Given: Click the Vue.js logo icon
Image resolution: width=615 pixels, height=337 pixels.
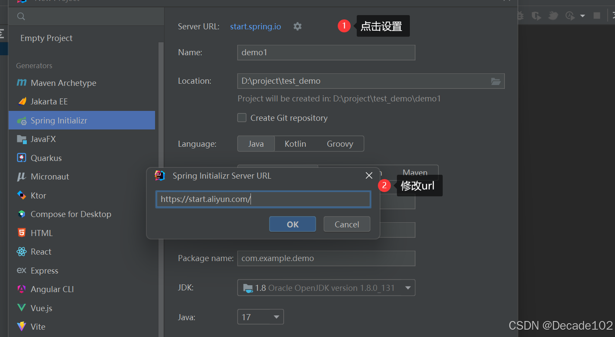Looking at the screenshot, I should click(22, 308).
